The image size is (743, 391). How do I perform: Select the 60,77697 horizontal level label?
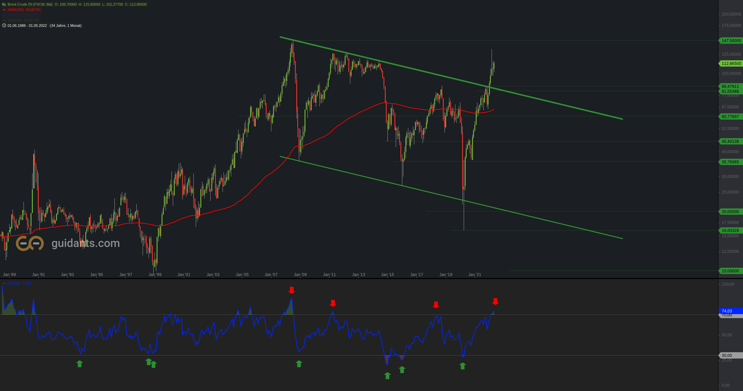tap(730, 117)
